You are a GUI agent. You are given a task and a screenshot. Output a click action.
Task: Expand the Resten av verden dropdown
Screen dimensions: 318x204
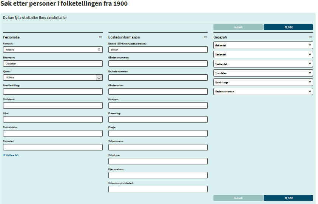coord(263,91)
